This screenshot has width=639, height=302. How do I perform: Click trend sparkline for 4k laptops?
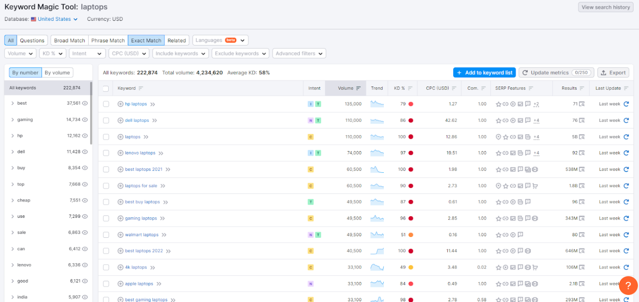point(377,267)
